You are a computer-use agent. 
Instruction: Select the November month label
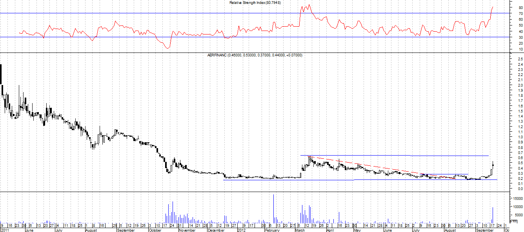(187, 230)
